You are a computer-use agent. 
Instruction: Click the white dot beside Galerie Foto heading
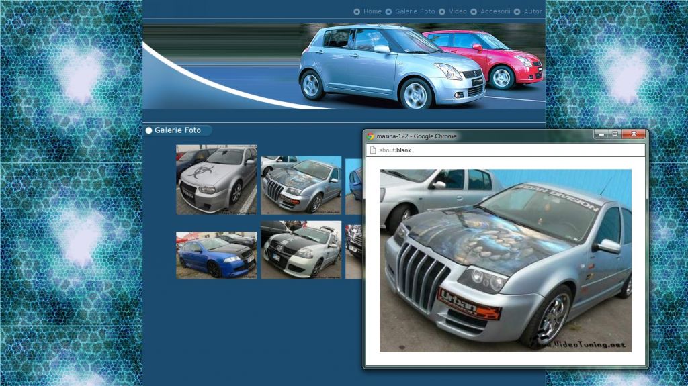pyautogui.click(x=148, y=130)
